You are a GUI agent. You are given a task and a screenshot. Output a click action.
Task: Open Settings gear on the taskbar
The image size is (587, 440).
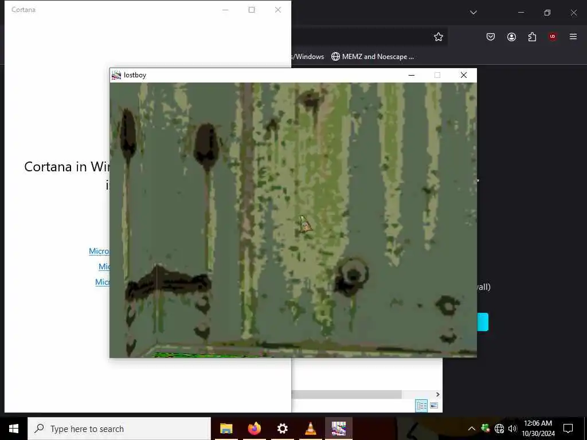(282, 429)
